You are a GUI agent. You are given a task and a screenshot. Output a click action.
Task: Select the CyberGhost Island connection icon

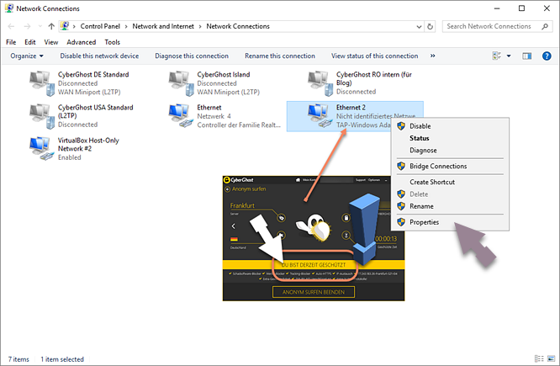(181, 83)
